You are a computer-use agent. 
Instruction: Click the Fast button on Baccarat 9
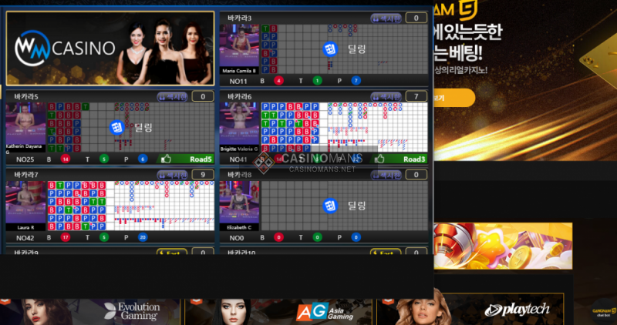171,253
